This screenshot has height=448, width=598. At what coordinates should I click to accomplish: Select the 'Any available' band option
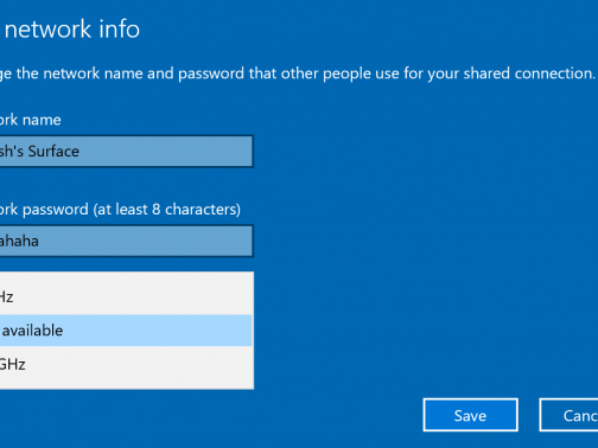click(x=32, y=331)
